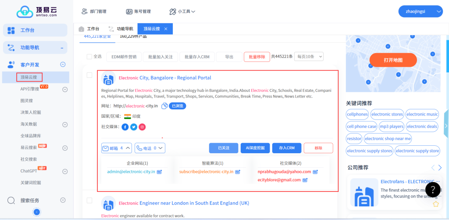Toggle the 全选 select-all checkbox

point(89,57)
